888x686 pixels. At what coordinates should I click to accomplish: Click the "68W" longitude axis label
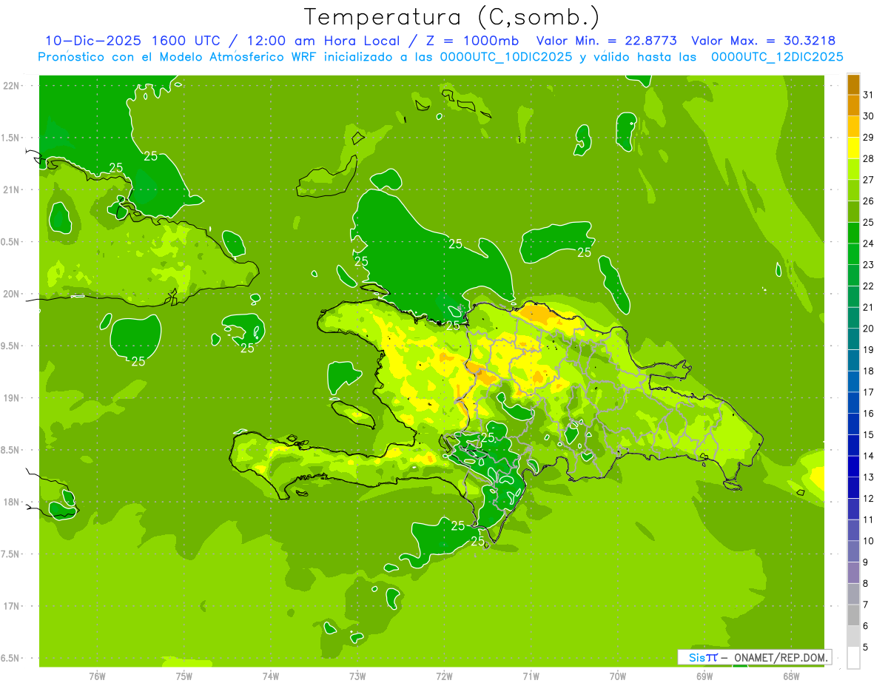790,676
